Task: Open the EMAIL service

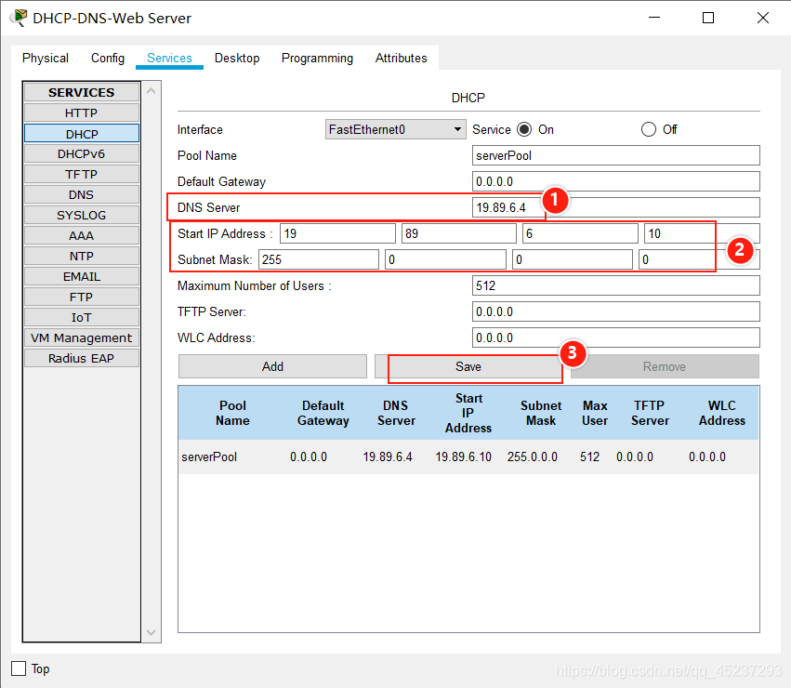Action: (82, 277)
